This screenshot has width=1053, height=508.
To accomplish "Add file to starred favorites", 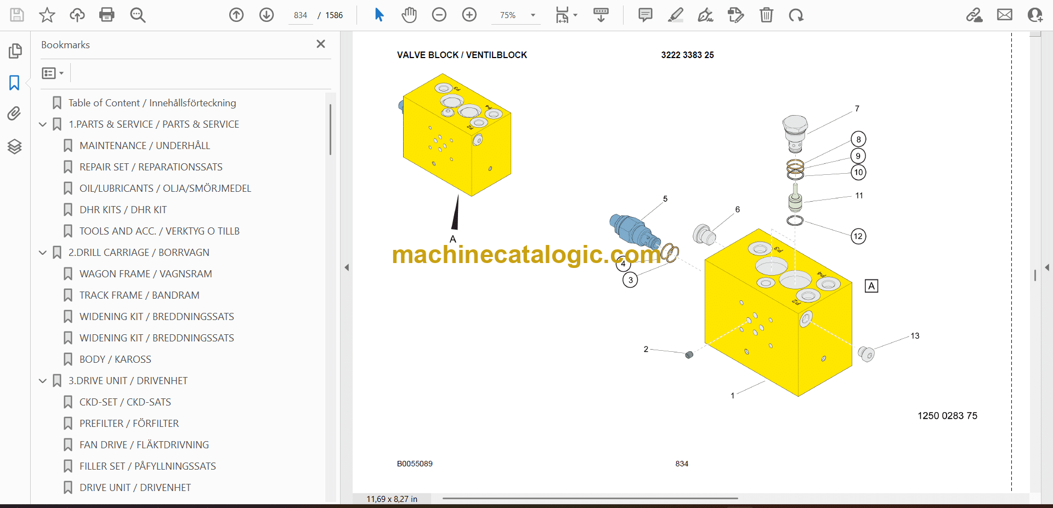I will click(x=47, y=15).
